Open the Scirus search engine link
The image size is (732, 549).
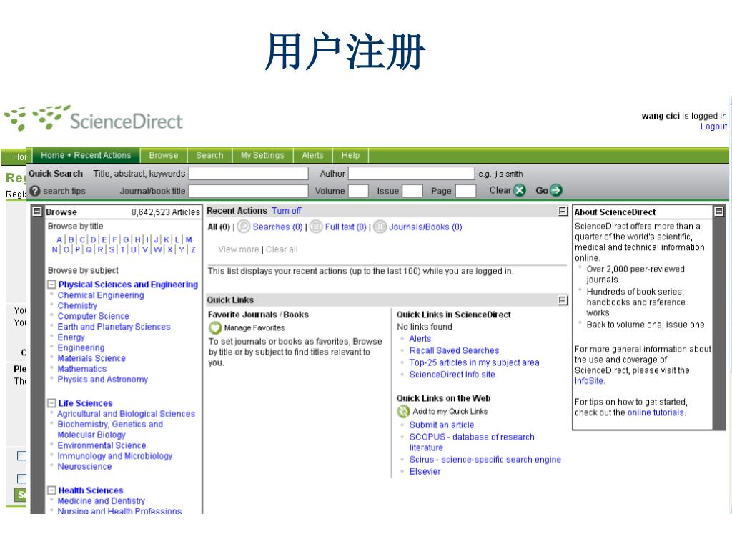[x=485, y=460]
